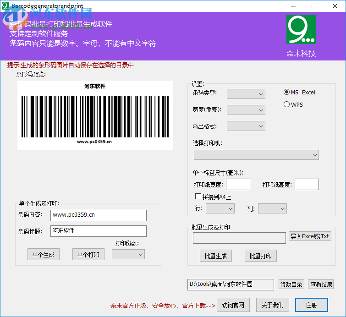346x317 pixels.
Task: Click the 注册 register button
Action: click(312, 305)
